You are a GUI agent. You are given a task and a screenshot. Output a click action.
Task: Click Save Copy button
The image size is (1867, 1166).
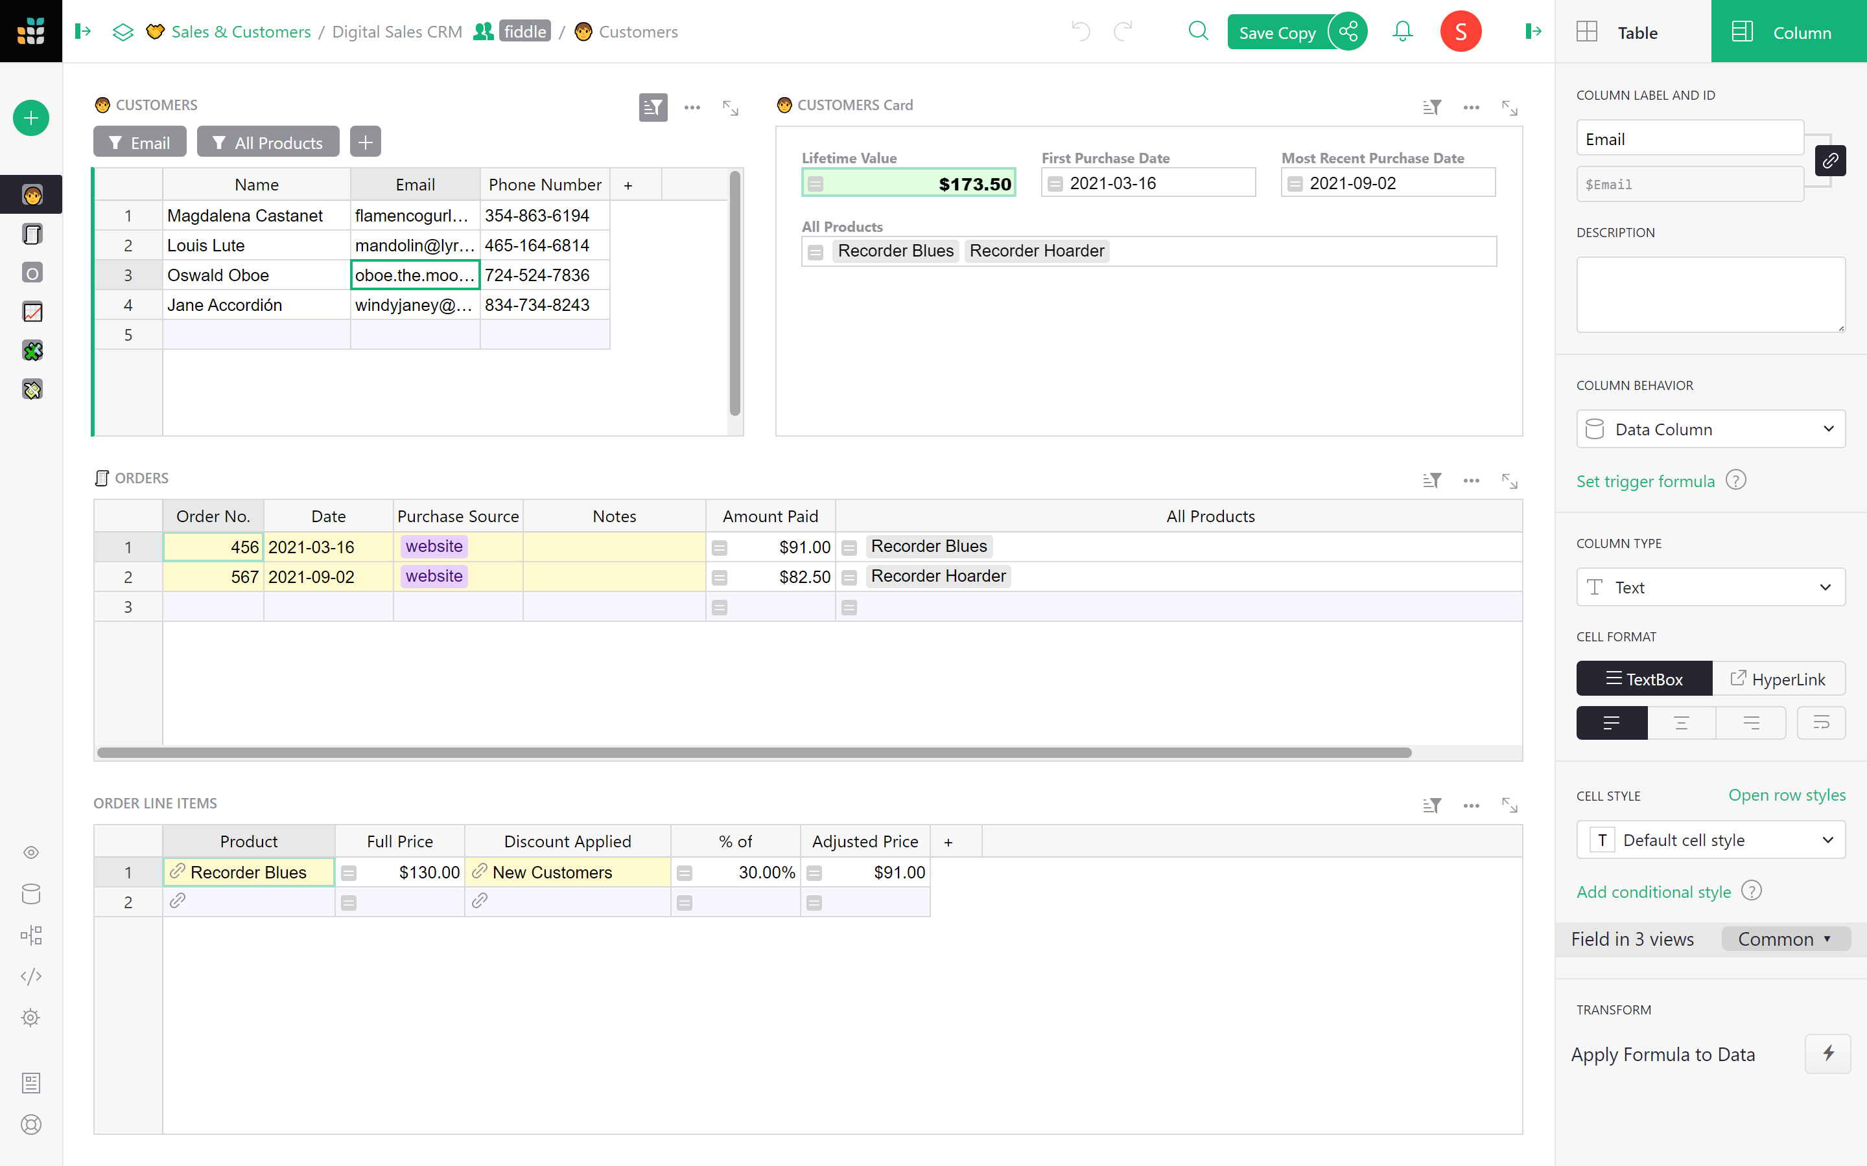[x=1277, y=32]
